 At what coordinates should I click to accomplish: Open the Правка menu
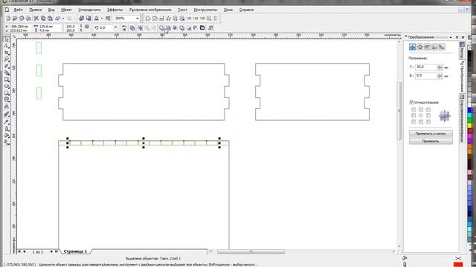coord(36,10)
